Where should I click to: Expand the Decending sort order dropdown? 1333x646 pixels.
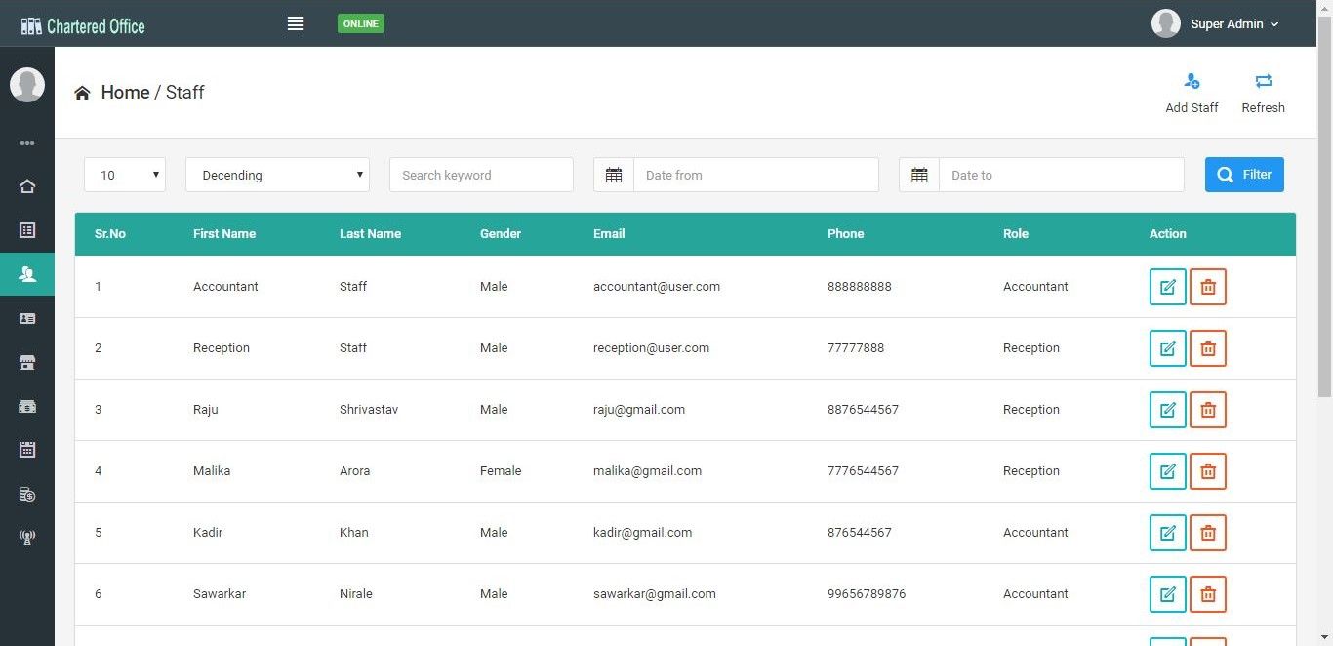[x=277, y=175]
